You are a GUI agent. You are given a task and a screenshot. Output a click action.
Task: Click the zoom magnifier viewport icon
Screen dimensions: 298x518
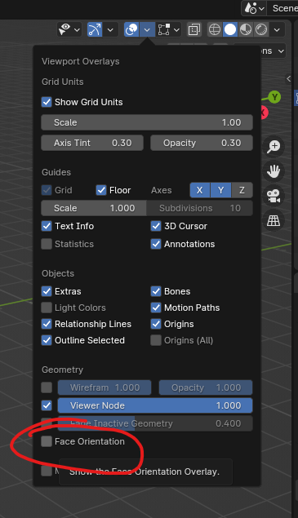click(274, 146)
